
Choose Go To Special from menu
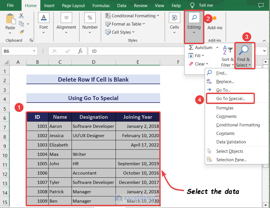pyautogui.click(x=230, y=99)
